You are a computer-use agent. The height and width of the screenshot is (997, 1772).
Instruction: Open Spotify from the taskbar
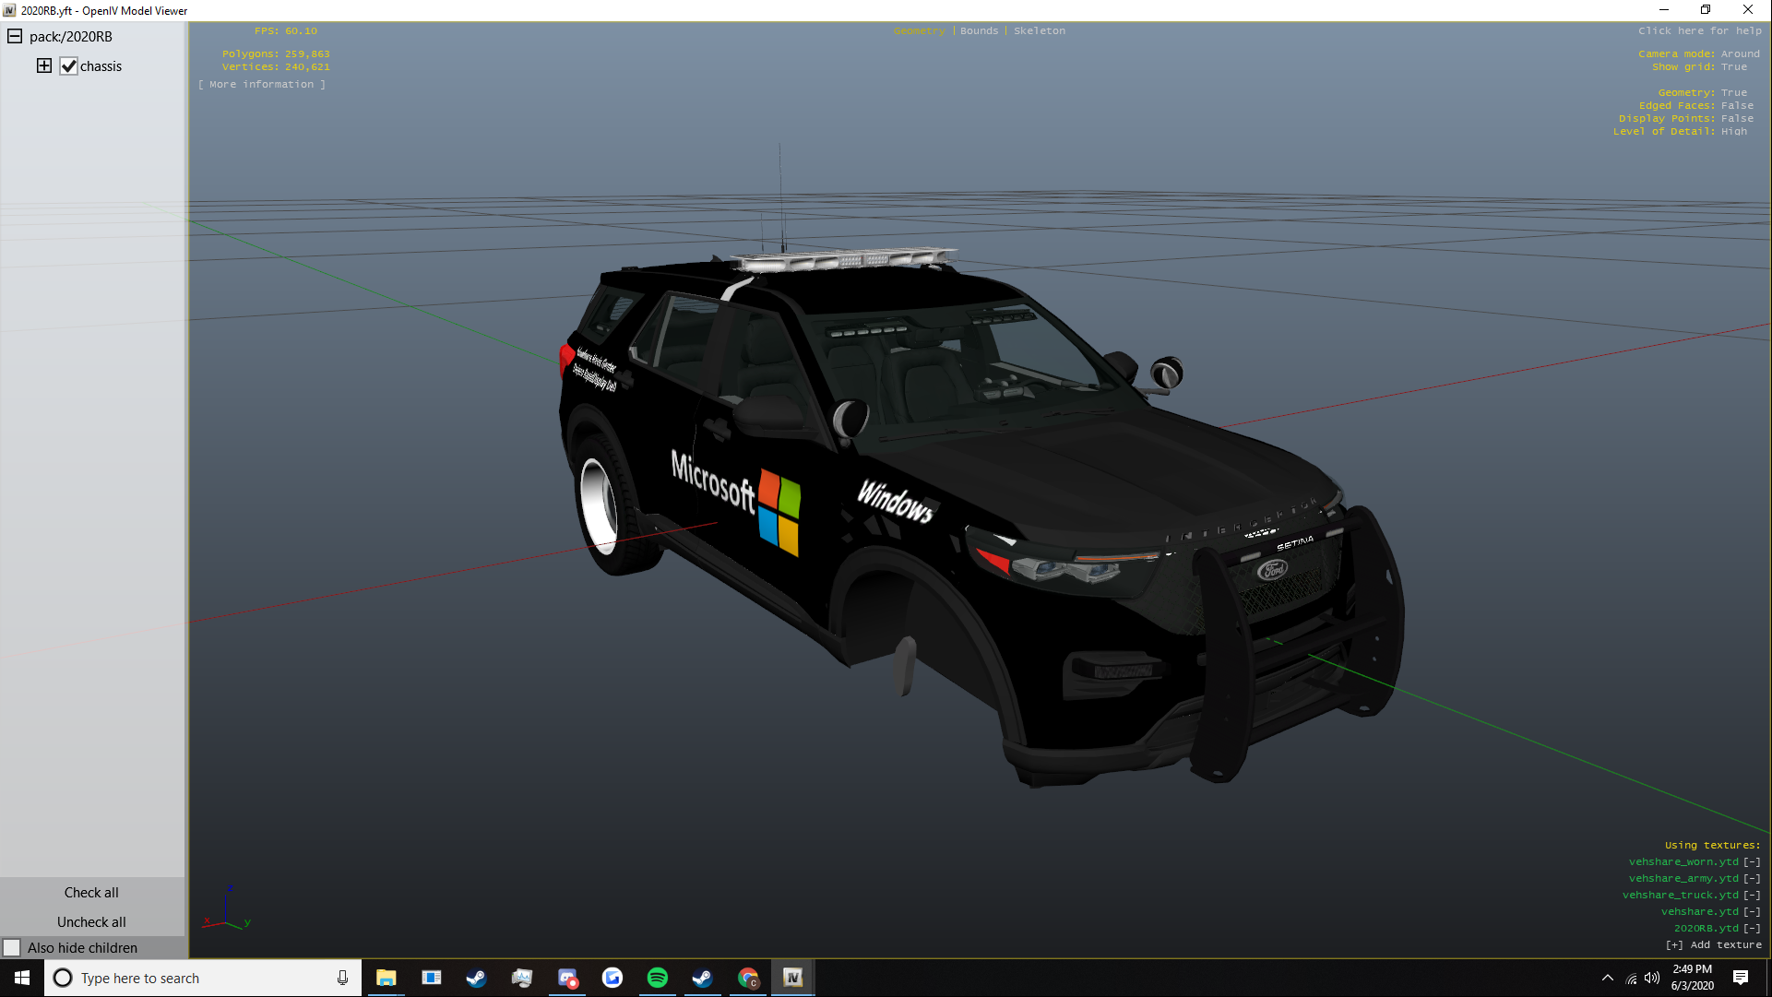click(x=658, y=978)
